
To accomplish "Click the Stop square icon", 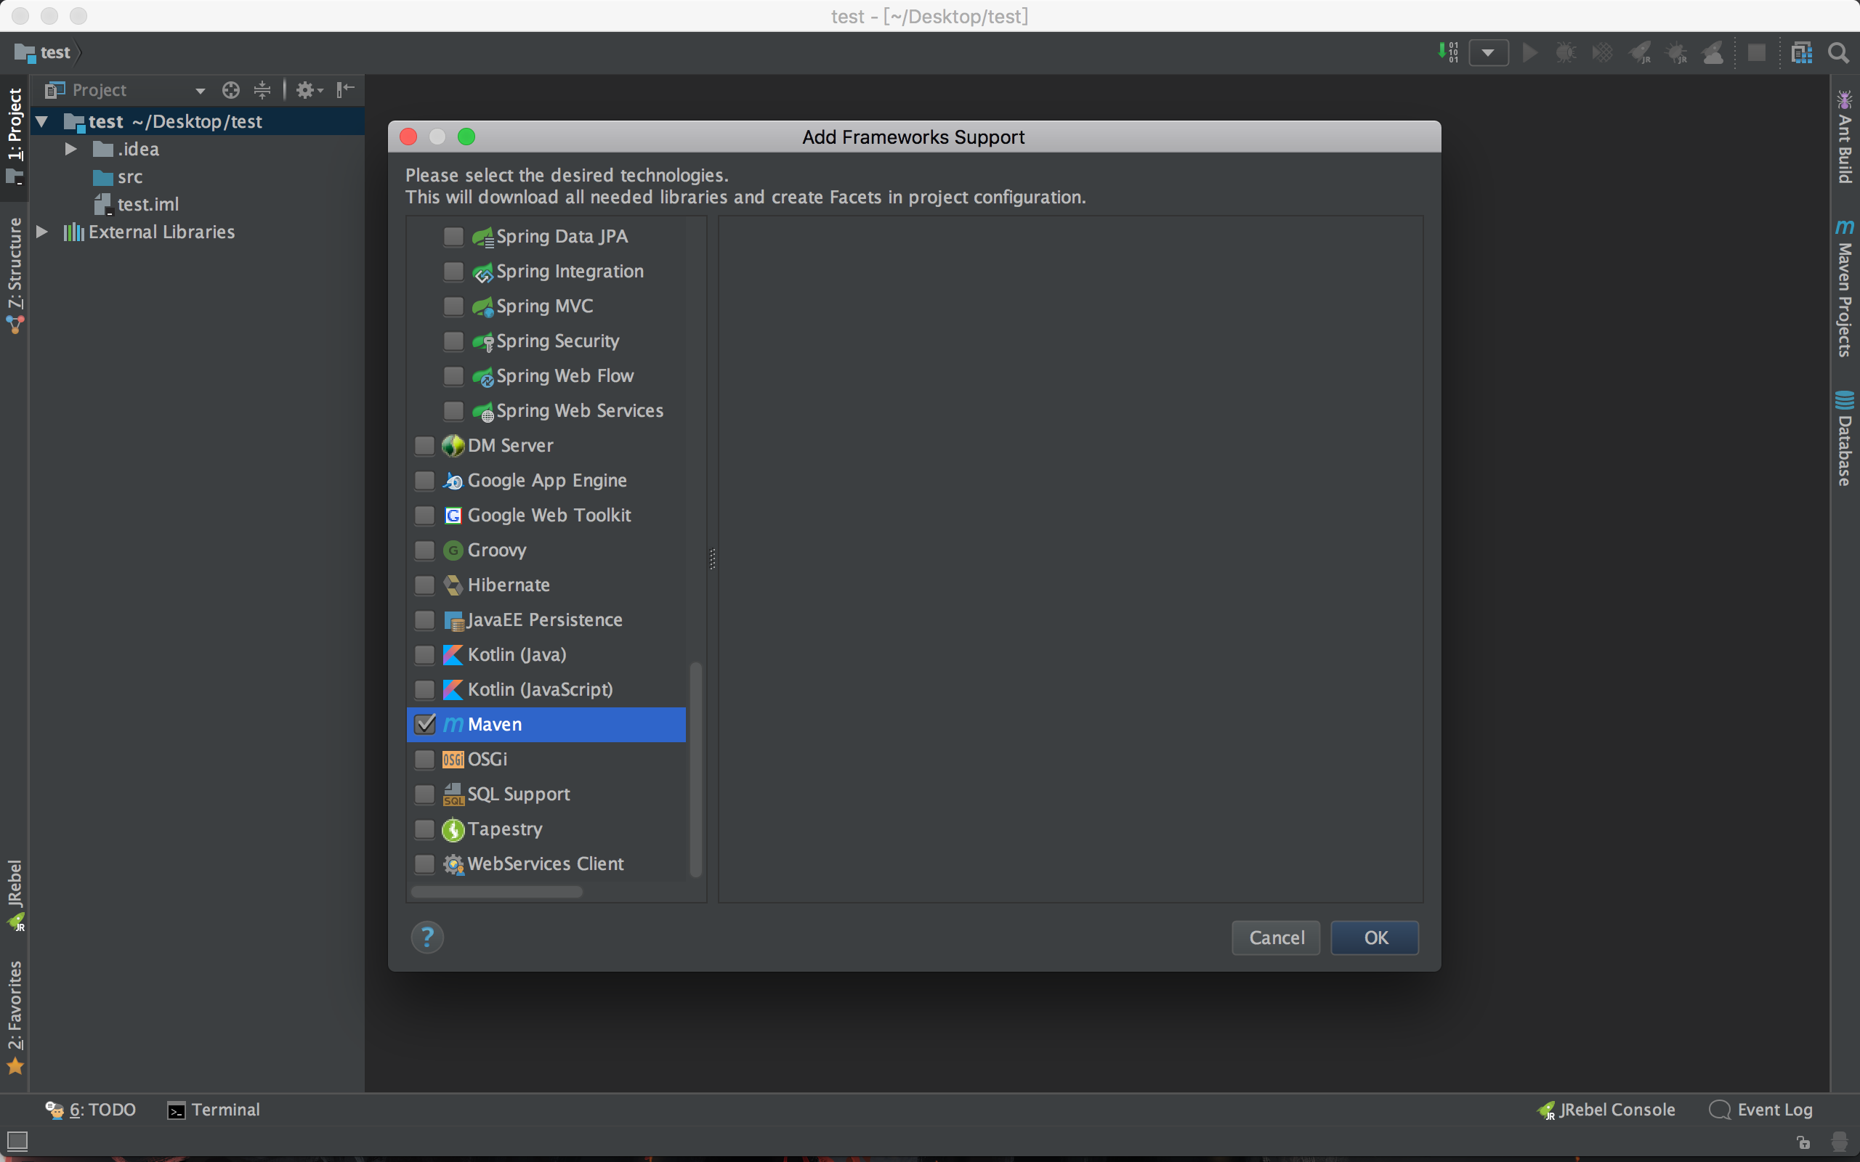I will coord(1756,53).
